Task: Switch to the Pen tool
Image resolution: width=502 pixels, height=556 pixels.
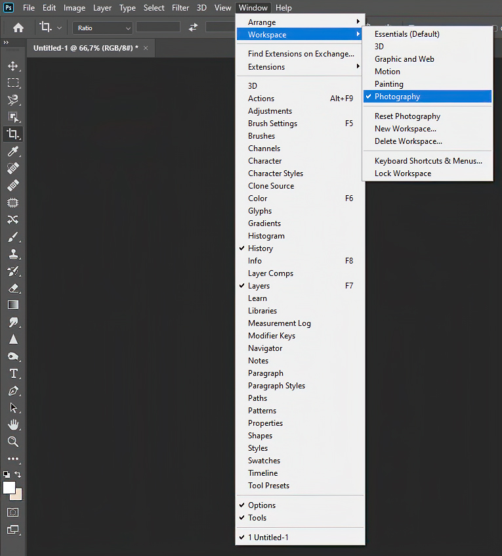Action: point(12,390)
